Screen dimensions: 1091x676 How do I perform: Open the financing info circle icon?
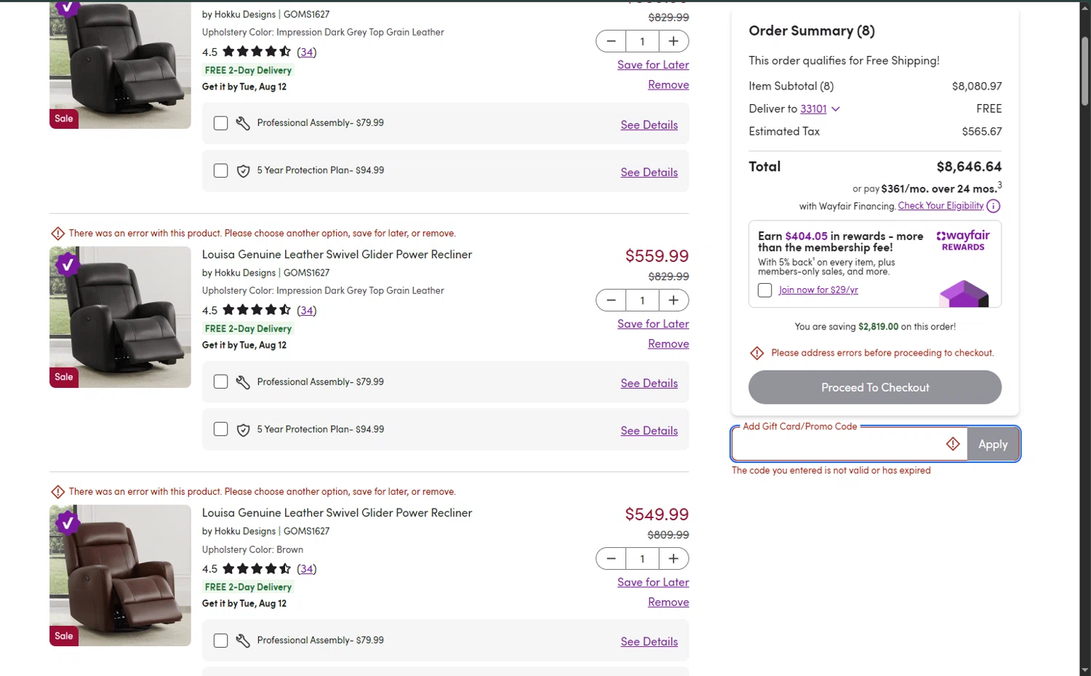[x=994, y=206]
